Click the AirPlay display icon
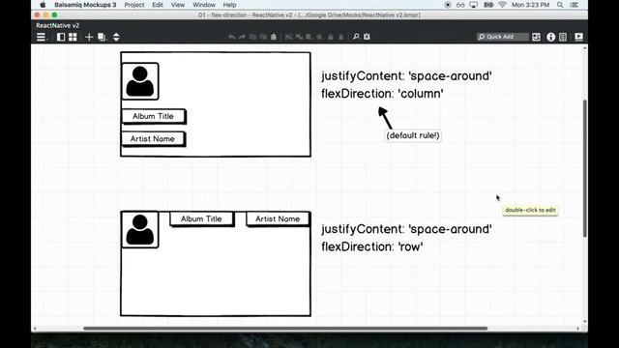Viewport: 619px width, 348px height. (473, 5)
